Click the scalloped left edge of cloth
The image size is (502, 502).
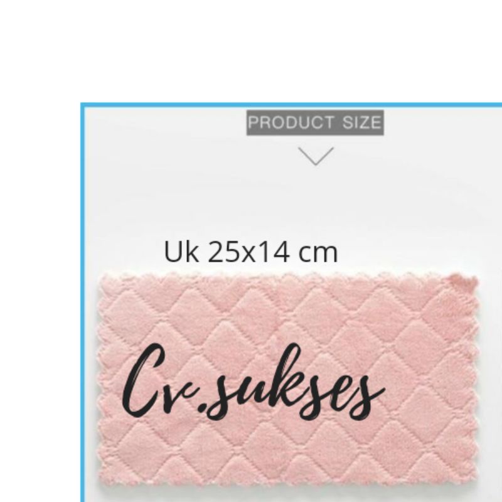tap(100, 378)
